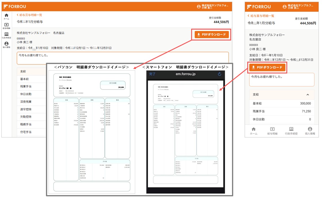
Task: Select 遅早控除 row in desktop table
Action: click(x=32, y=109)
